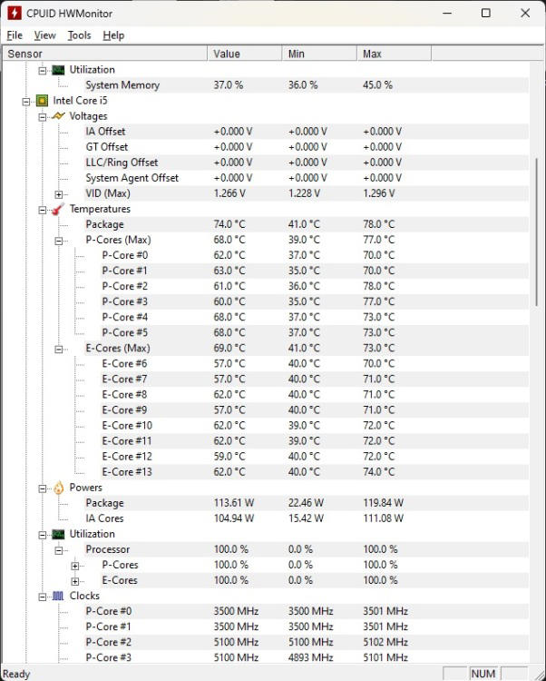Collapse the Voltages section
This screenshot has height=681, width=546.
pyautogui.click(x=43, y=117)
